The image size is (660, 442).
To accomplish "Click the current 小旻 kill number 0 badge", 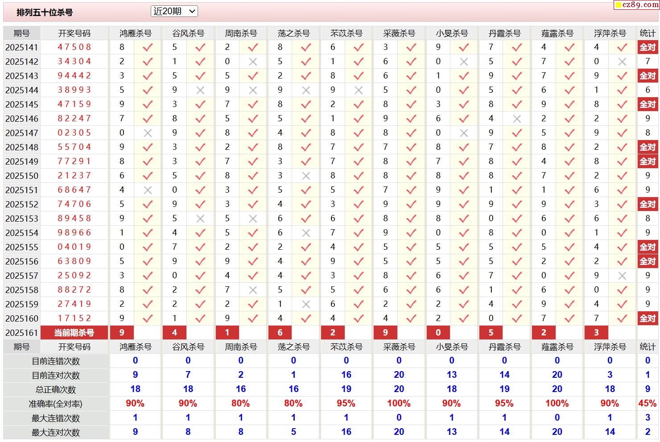I will [x=438, y=333].
